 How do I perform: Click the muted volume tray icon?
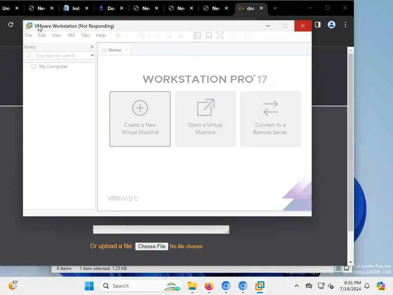pyautogui.click(x=331, y=286)
